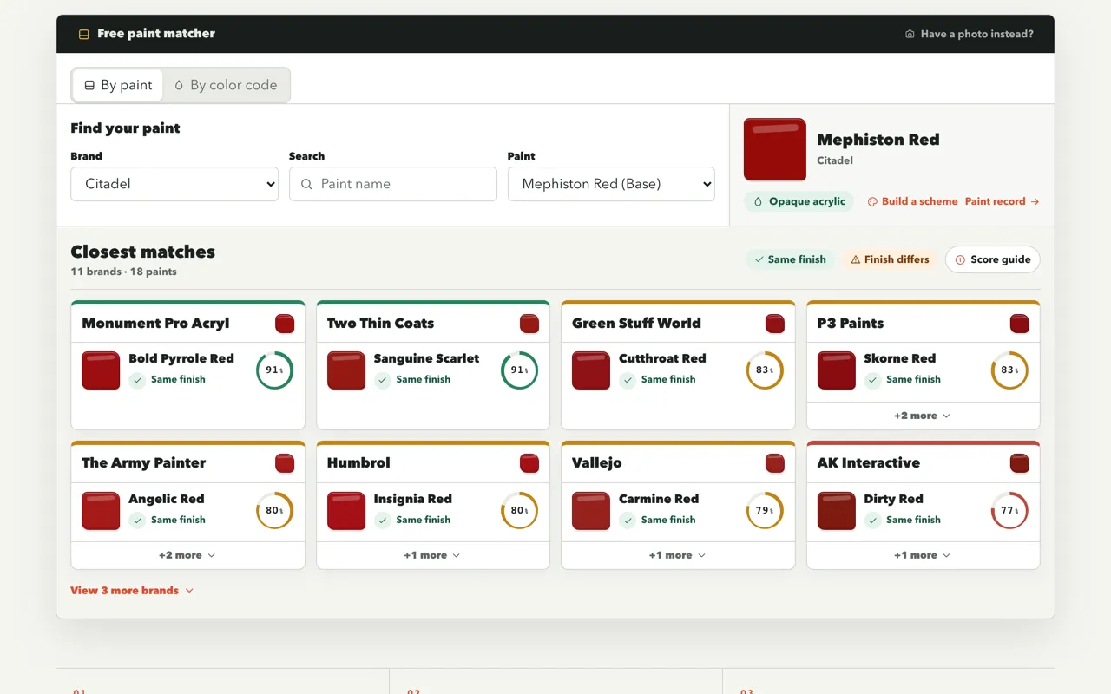Click the 91% score ring for Sanguine Scarlet
The image size is (1111, 694).
click(520, 370)
